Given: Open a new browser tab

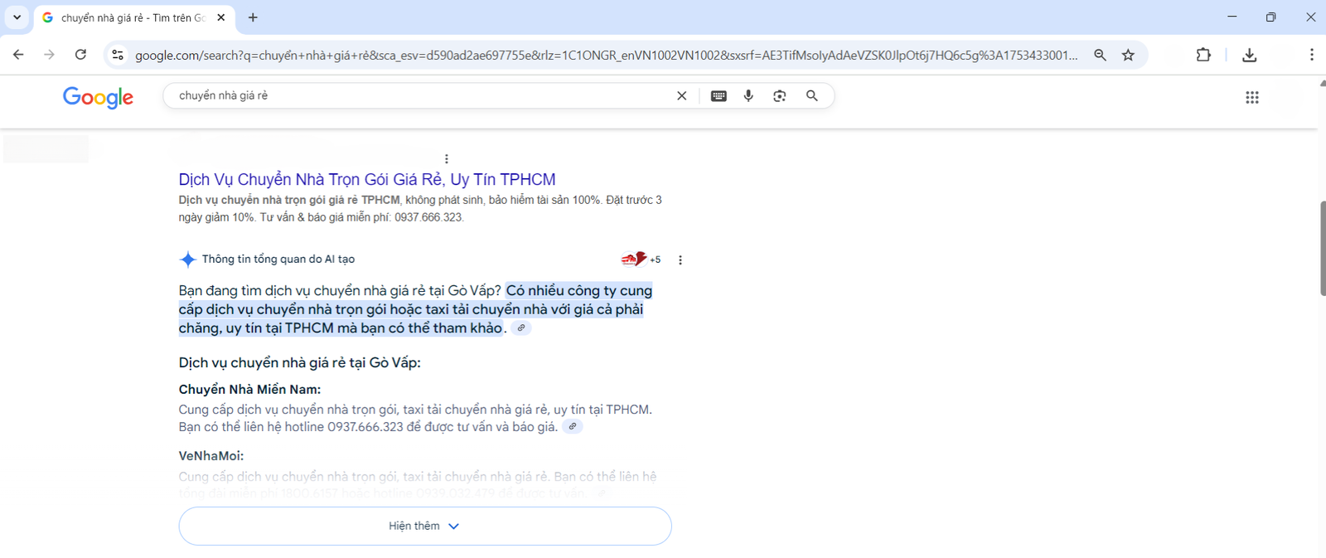Looking at the screenshot, I should click(x=253, y=17).
